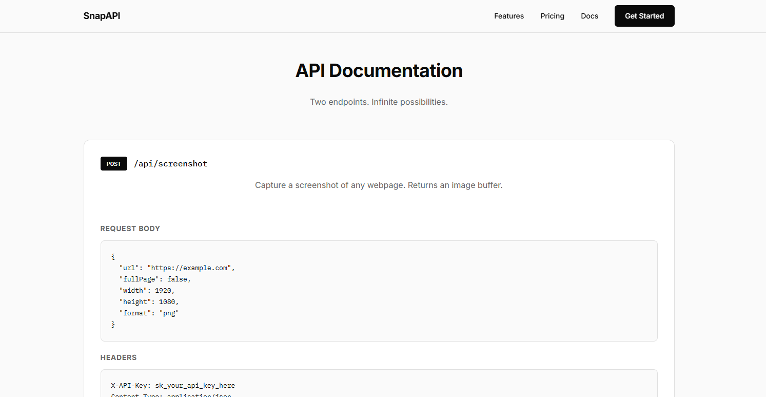Click the API Documentation heading
766x397 pixels.
coord(379,70)
